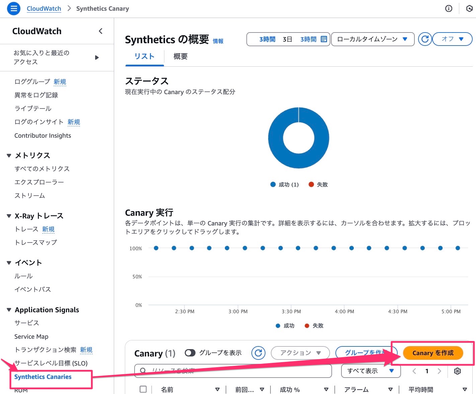Click the グループを作成 button

tap(366, 353)
